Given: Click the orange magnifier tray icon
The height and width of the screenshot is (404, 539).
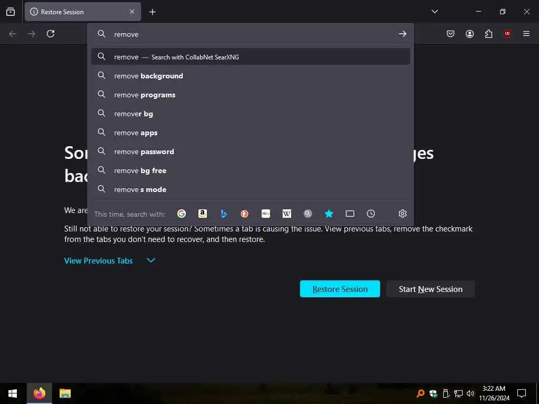Looking at the screenshot, I should pyautogui.click(x=420, y=393).
